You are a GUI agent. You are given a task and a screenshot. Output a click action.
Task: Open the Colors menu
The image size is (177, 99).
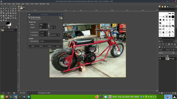pyautogui.click(x=27, y=4)
